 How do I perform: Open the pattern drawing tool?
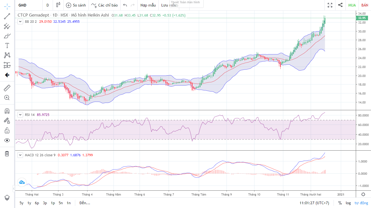7,55
